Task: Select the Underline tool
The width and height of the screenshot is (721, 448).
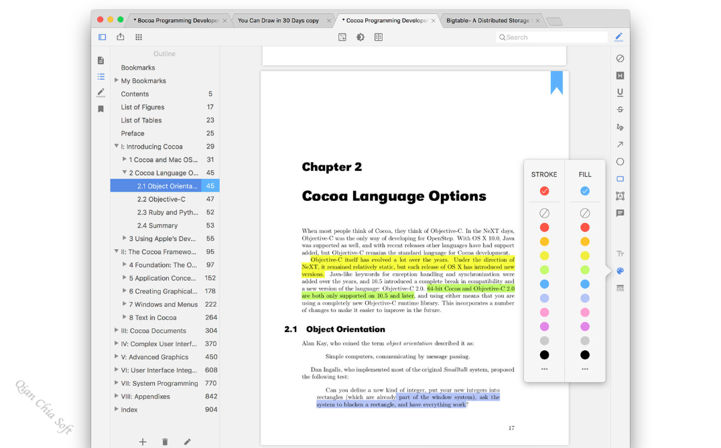Action: pyautogui.click(x=620, y=92)
